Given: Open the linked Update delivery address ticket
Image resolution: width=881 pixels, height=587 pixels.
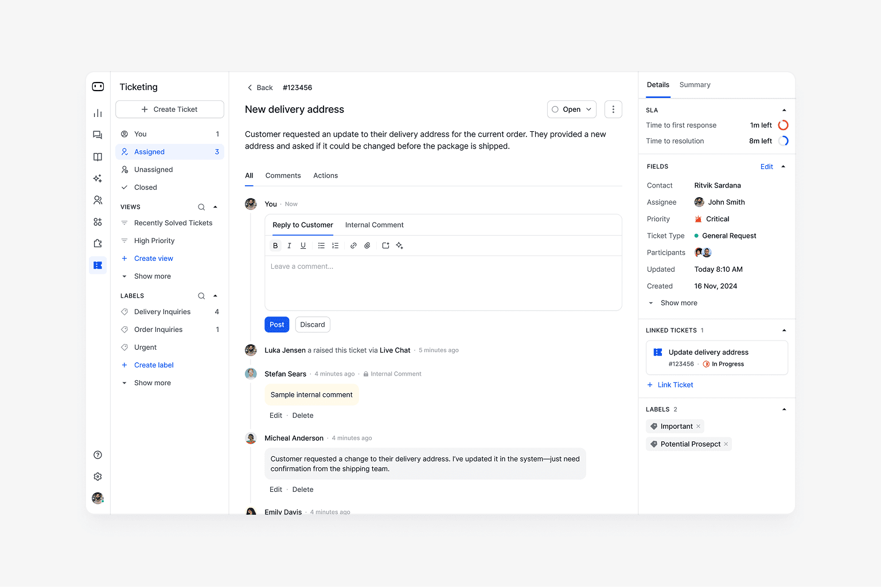Looking at the screenshot, I should pyautogui.click(x=717, y=358).
